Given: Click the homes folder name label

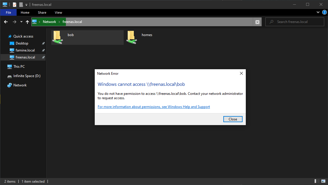Looking at the screenshot, I should (147, 35).
